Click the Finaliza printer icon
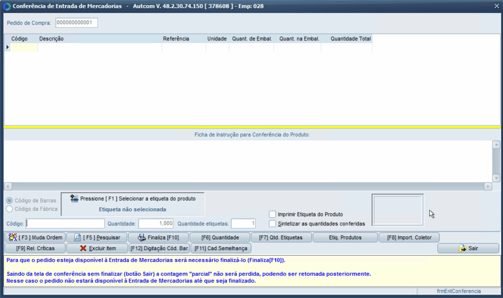Screen dimensions: 503x298 pos(142,237)
